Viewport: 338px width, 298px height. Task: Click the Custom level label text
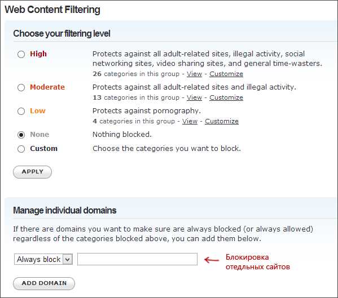[x=44, y=149]
